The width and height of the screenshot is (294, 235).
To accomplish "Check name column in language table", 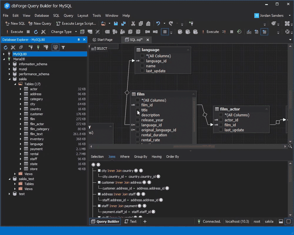I will coord(142,66).
